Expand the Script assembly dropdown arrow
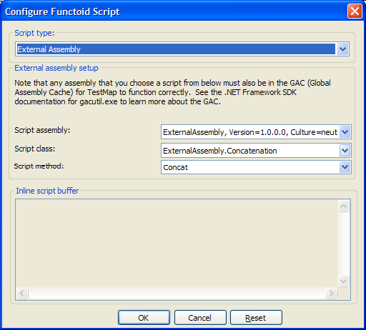This screenshot has width=366, height=330. (345, 132)
